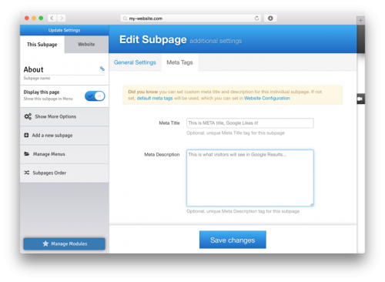The height and width of the screenshot is (282, 385).
Task: Click the video camera icon at the right edge
Action: pyautogui.click(x=360, y=99)
